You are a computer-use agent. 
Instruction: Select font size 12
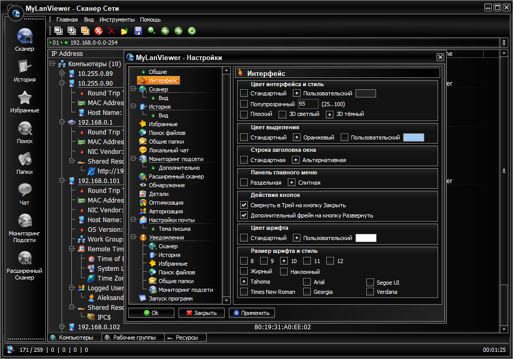pos(330,261)
